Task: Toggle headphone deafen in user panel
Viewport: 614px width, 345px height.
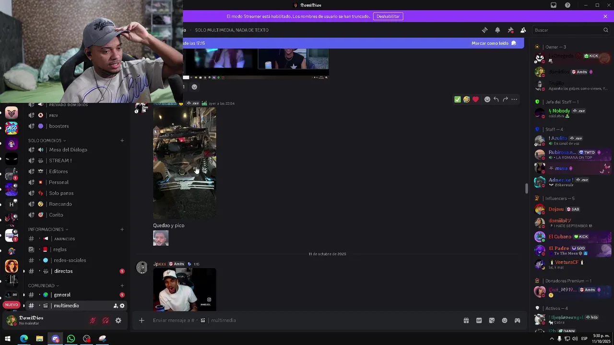Action: pyautogui.click(x=106, y=321)
